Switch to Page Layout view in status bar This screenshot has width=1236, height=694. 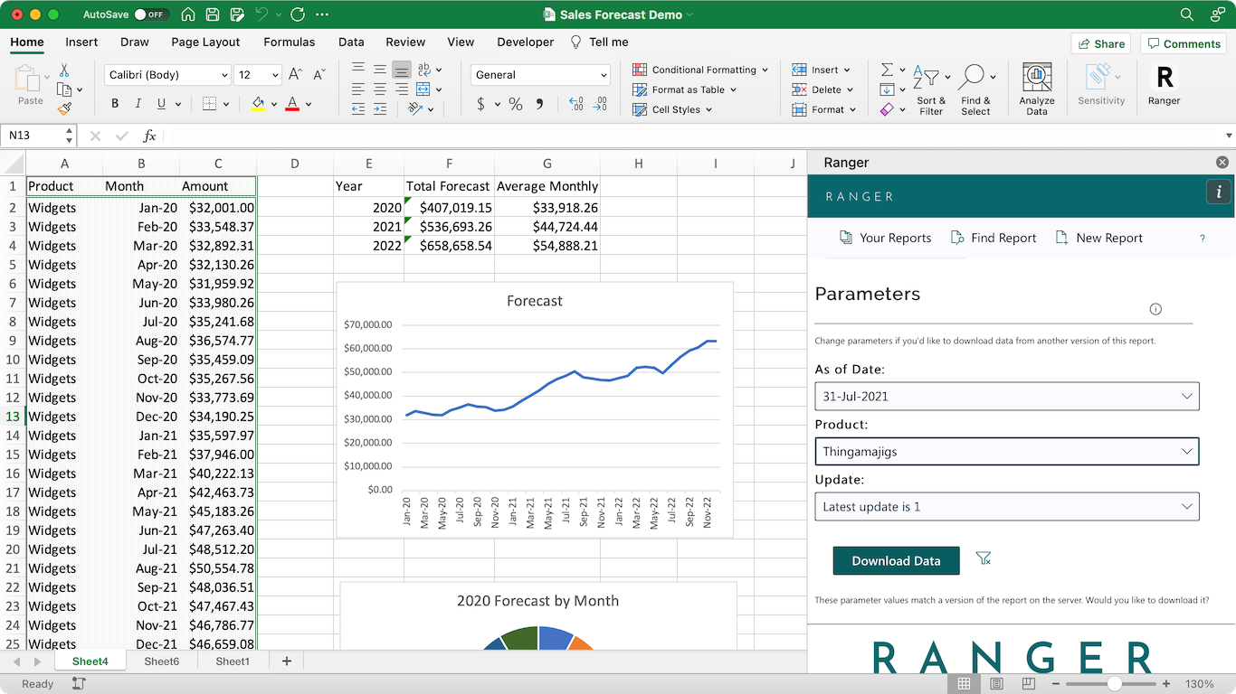point(996,684)
